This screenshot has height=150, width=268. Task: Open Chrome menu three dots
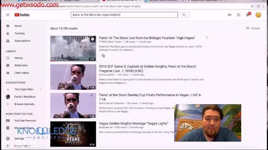click(x=263, y=6)
